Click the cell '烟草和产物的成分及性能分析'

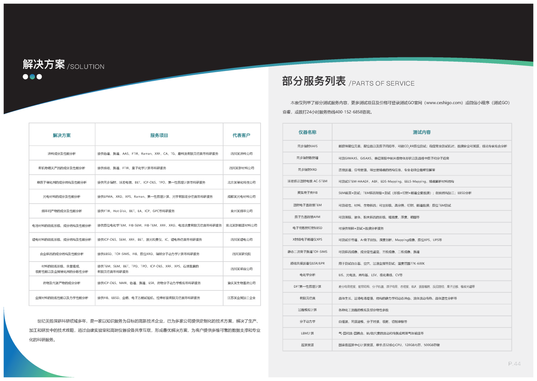(62, 211)
